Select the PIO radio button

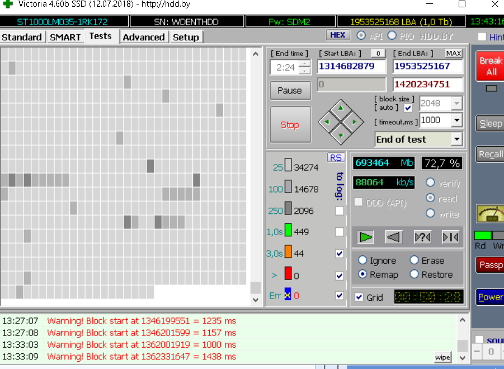click(x=392, y=35)
